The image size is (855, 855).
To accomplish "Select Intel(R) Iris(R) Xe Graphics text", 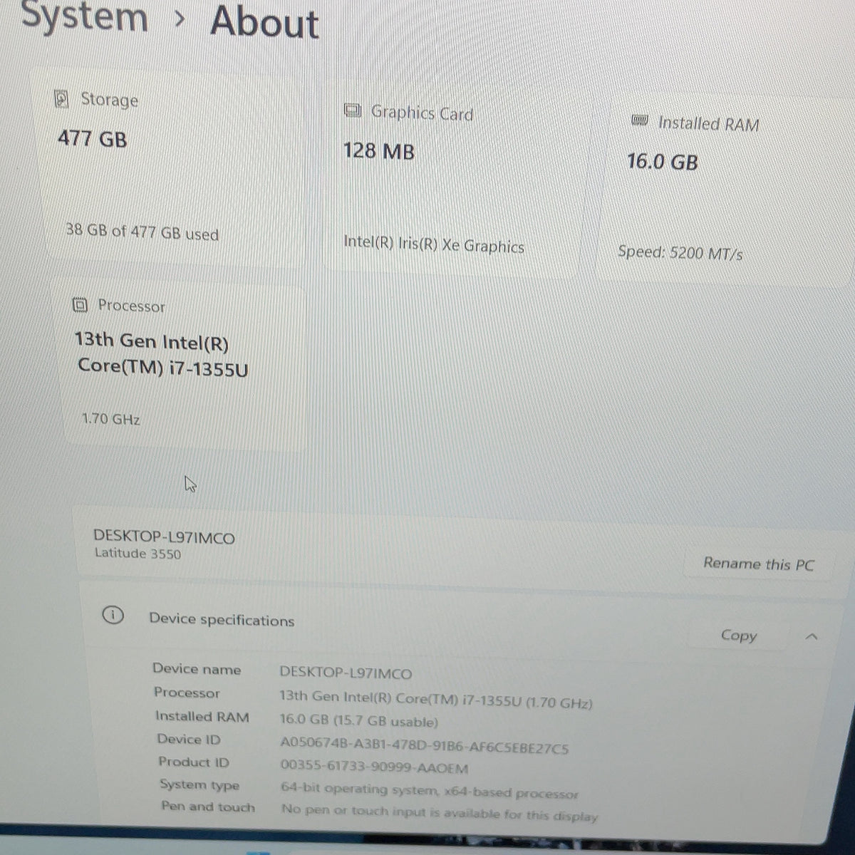I will point(434,244).
